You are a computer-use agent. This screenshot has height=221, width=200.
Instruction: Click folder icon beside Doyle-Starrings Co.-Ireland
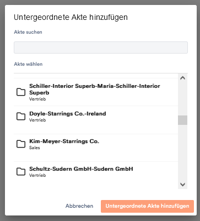click(21, 116)
